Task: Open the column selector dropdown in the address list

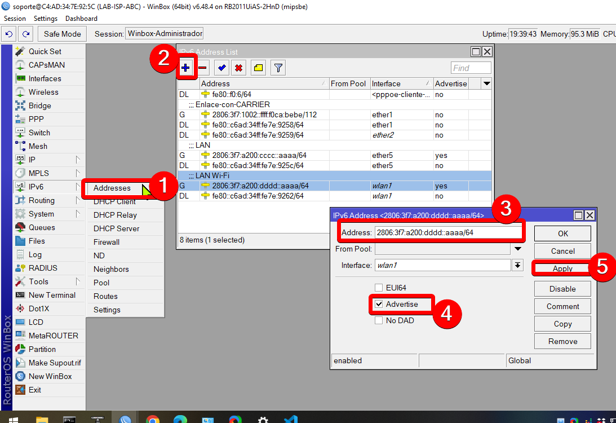Action: click(x=486, y=83)
